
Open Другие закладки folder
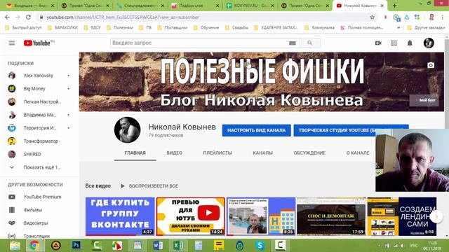pos(426,28)
